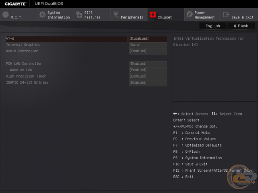Click the F5 Previous Values hint
Image resolution: width=258 pixels, height=193 pixels.
194,139
